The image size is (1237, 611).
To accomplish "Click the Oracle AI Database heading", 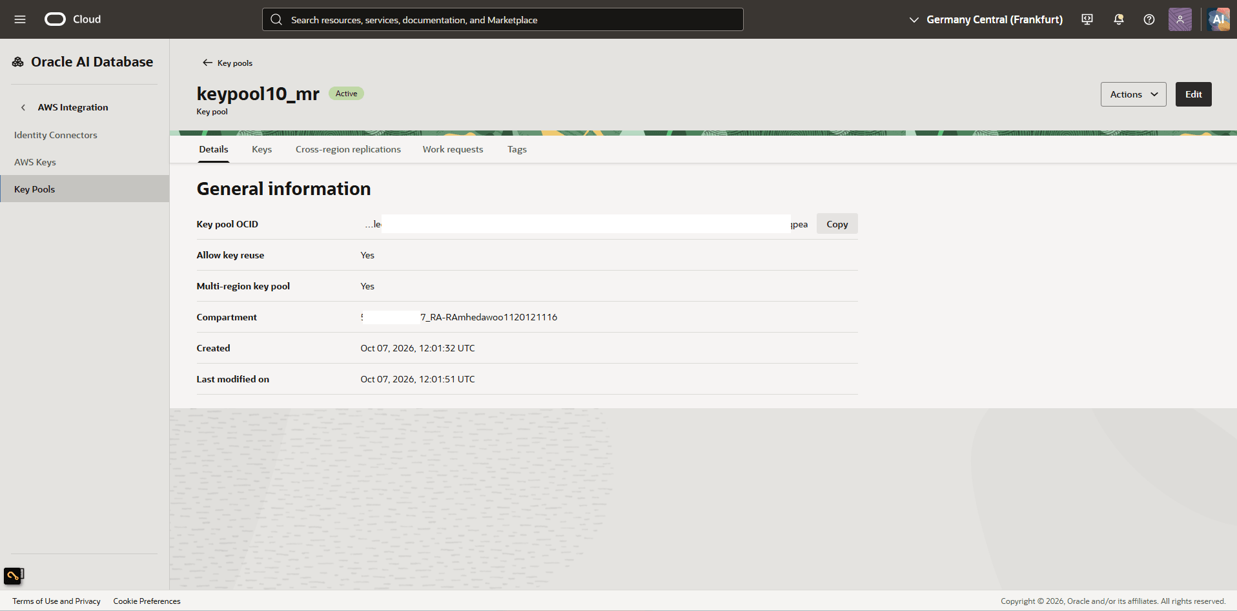I will tap(92, 62).
